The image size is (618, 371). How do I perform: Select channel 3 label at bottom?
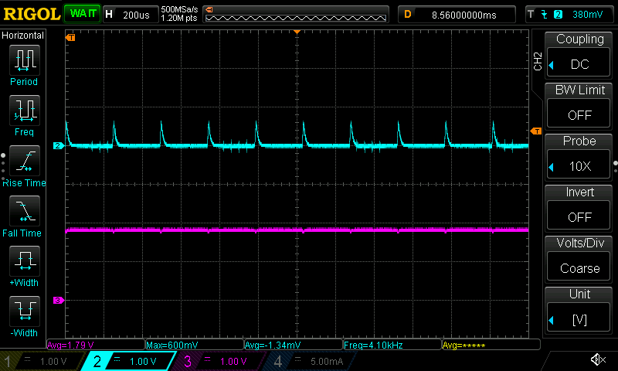click(x=188, y=361)
